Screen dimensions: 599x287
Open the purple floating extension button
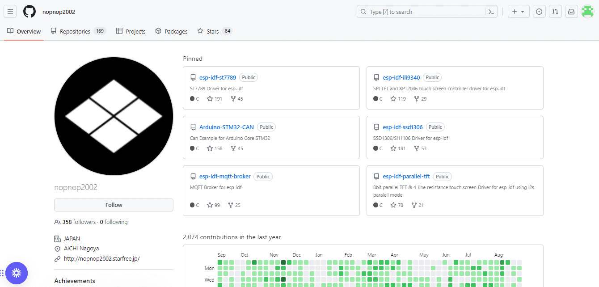[17, 273]
